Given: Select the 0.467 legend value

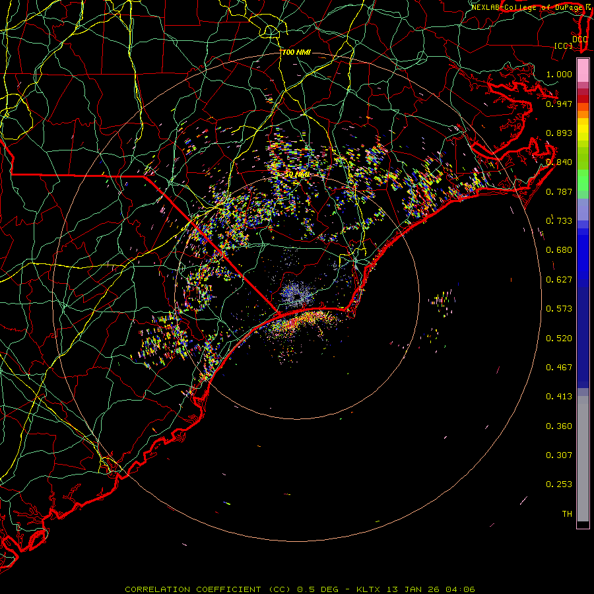Looking at the screenshot, I should (x=559, y=368).
